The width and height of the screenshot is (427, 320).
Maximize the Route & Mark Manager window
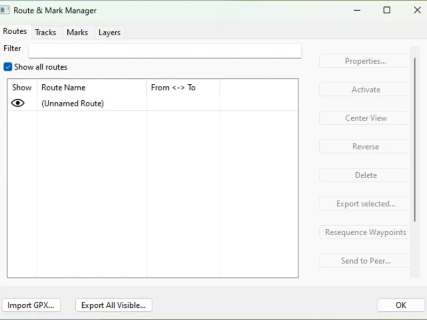tap(386, 10)
